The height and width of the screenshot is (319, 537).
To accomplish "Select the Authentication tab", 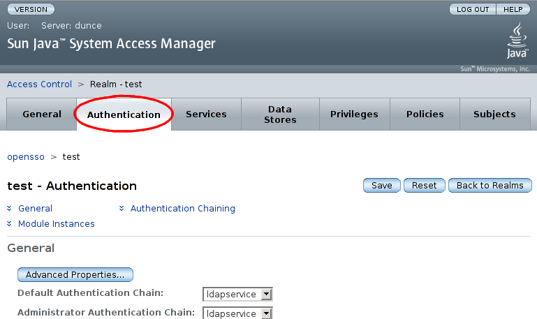I will [x=124, y=114].
